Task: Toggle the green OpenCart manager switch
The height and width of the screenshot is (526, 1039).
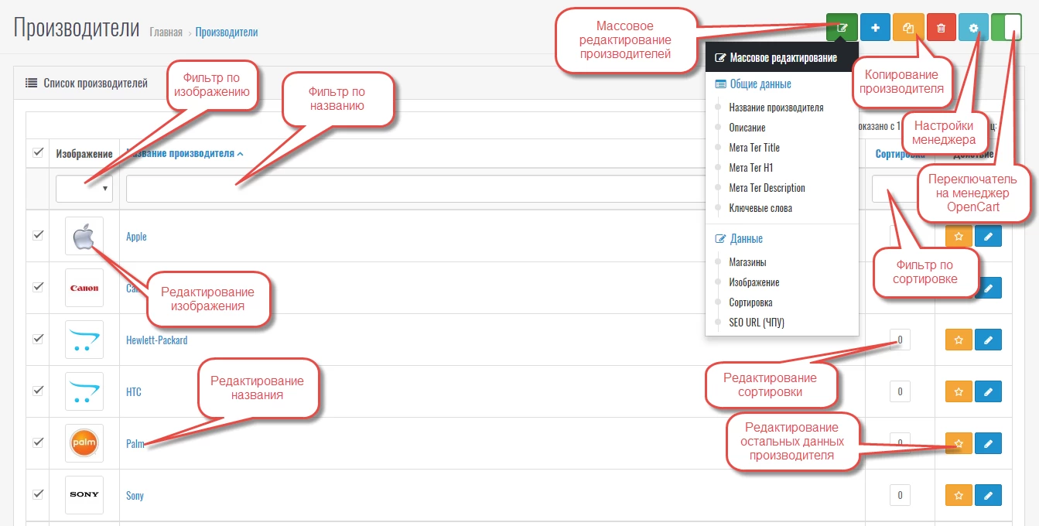Action: [1007, 27]
